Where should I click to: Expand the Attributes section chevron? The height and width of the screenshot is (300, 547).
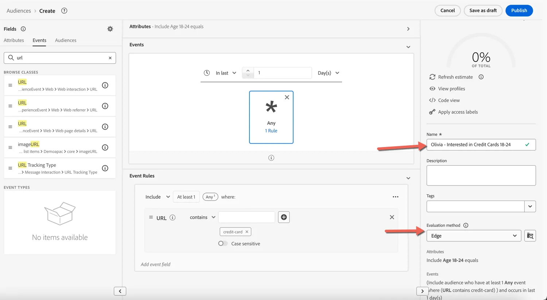pyautogui.click(x=408, y=29)
